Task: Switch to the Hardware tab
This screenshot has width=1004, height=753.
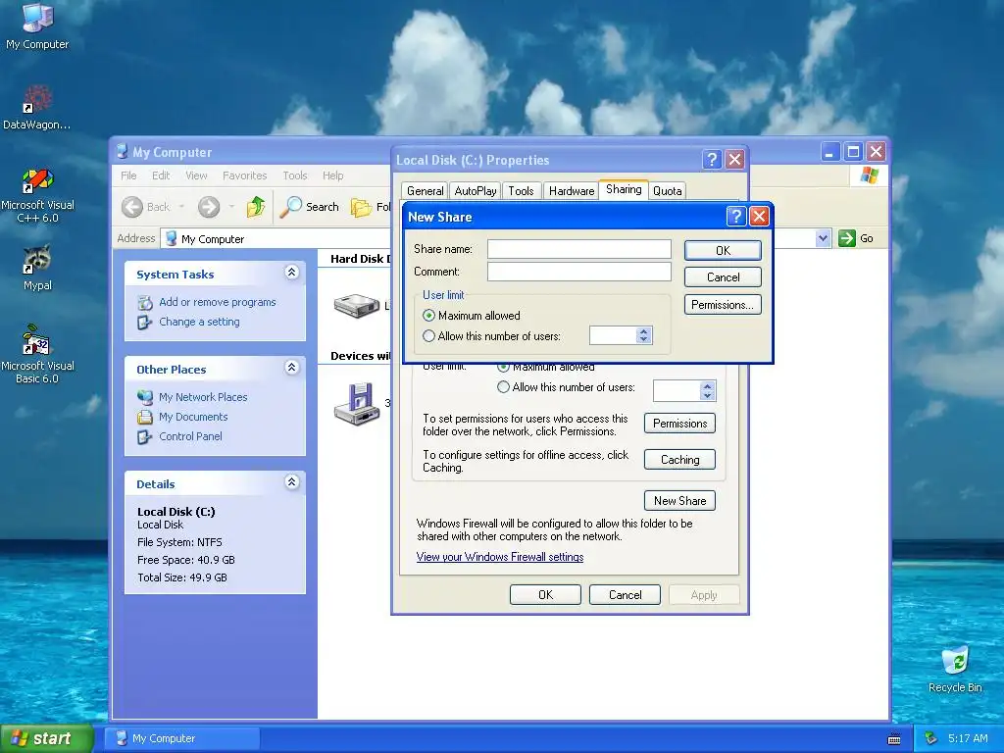Action: (572, 191)
